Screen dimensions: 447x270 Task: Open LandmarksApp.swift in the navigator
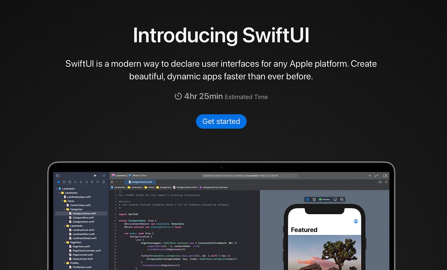77,197
